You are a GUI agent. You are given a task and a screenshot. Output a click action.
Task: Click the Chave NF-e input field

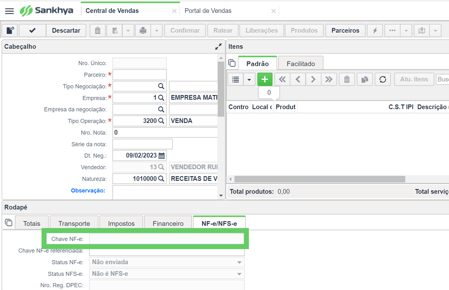tap(166, 239)
